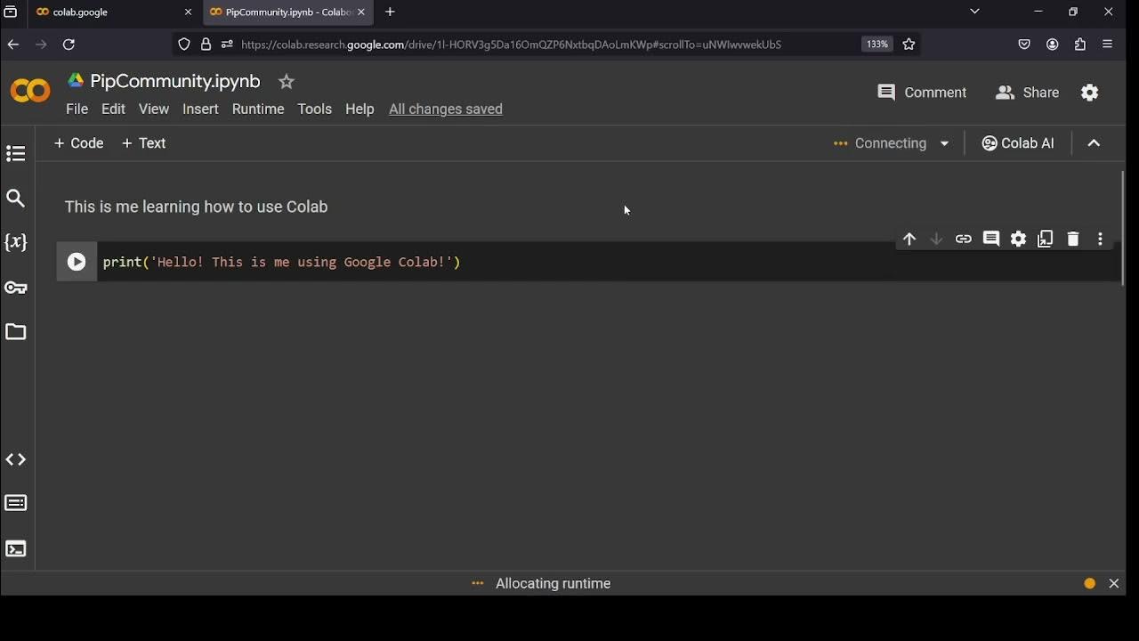Viewport: 1139px width, 641px height.
Task: Collapse the header with chevron up
Action: tap(1095, 143)
